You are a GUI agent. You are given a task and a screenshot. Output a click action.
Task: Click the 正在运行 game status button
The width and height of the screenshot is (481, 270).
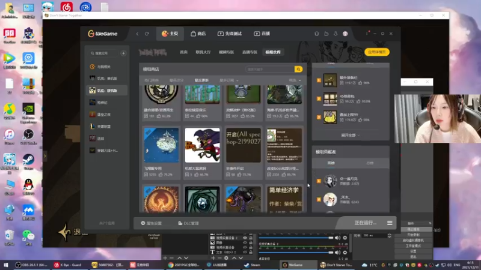point(365,223)
